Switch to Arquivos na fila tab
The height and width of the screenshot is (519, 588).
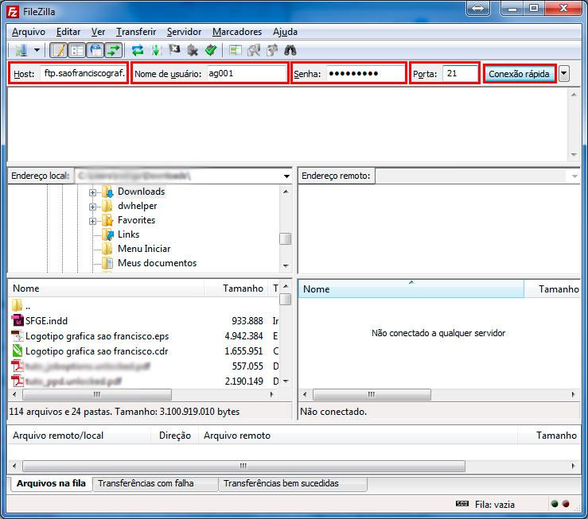pyautogui.click(x=51, y=483)
